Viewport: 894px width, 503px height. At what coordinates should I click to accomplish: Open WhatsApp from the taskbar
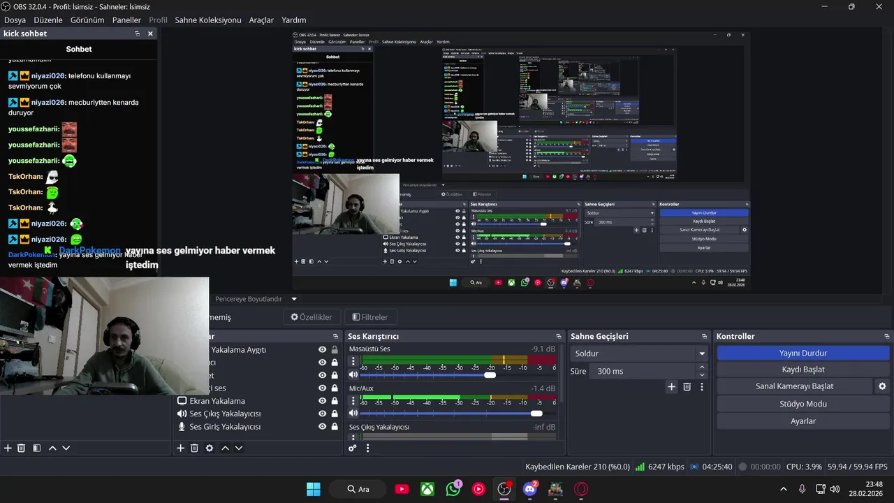(453, 489)
